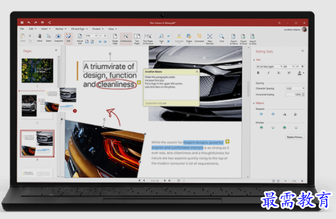The height and width of the screenshot is (219, 336).
Task: Select page 1 thumbnail
Action: pyautogui.click(x=37, y=70)
